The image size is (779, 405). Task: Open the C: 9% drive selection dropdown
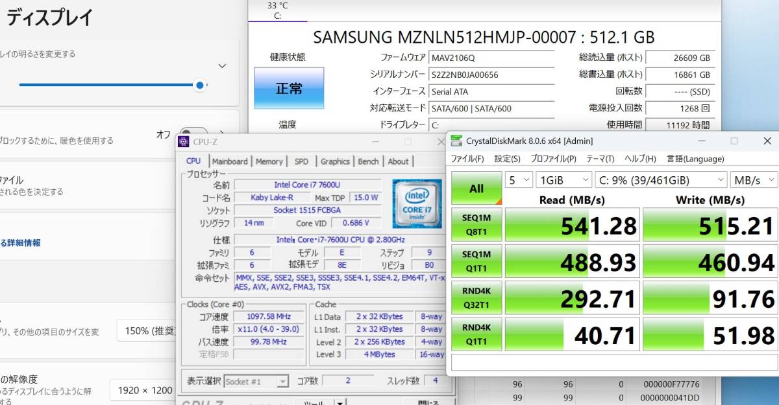(661, 179)
